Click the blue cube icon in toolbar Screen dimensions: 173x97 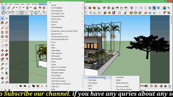(150, 13)
